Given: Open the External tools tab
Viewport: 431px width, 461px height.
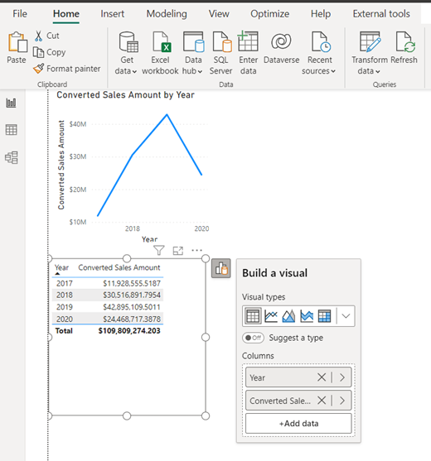Looking at the screenshot, I should (x=381, y=14).
